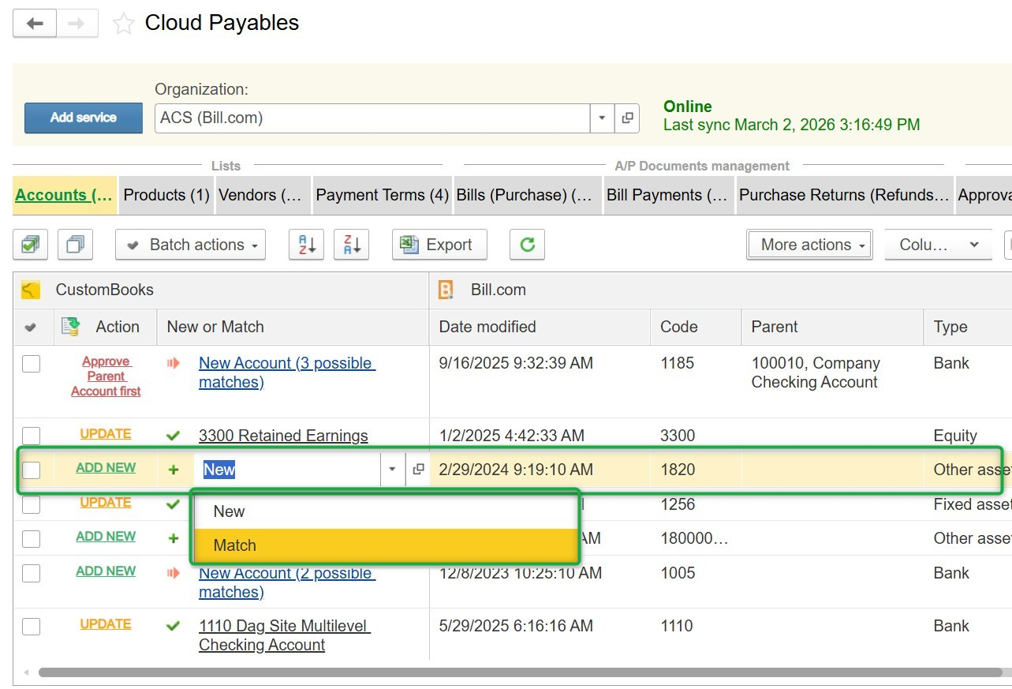Click the back navigation arrow

point(35,24)
